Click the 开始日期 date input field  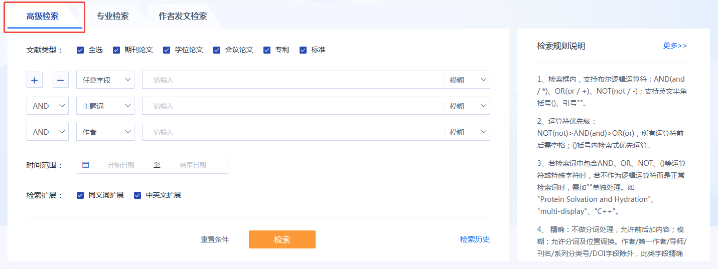pyautogui.click(x=121, y=165)
